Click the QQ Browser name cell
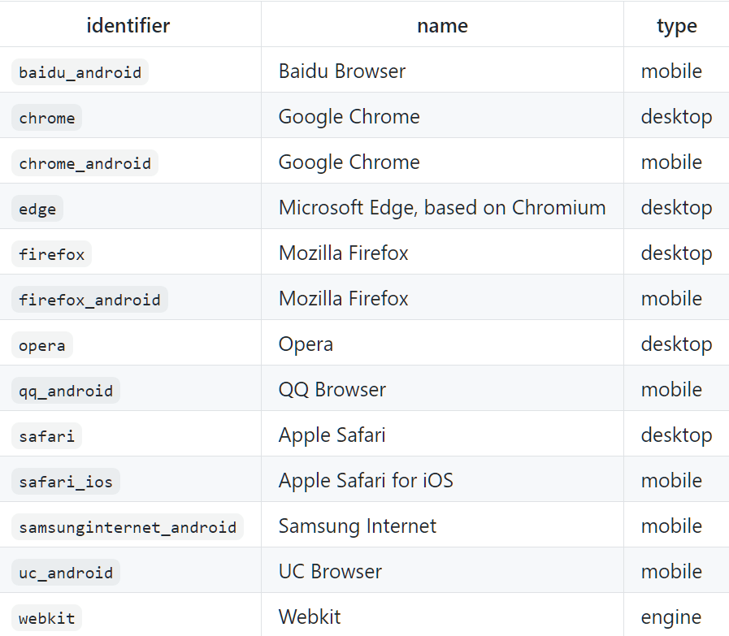Image resolution: width=729 pixels, height=636 pixels. (x=332, y=390)
